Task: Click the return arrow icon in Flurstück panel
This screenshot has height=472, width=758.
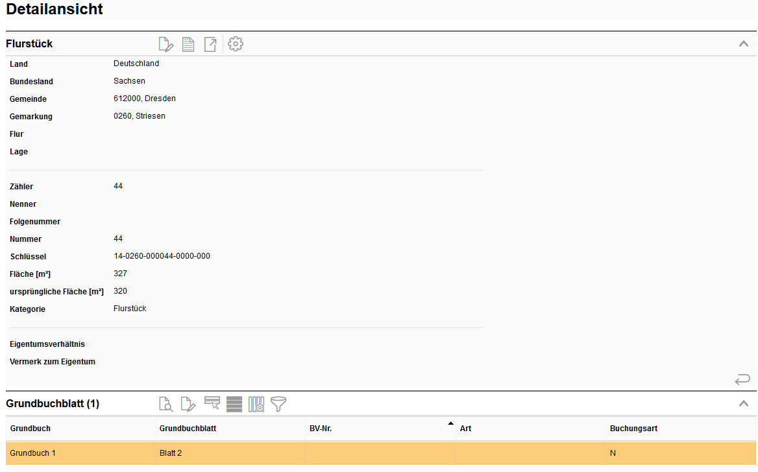Action: tap(742, 379)
